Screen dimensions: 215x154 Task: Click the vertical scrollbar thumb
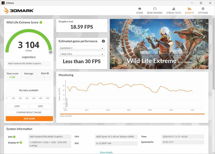point(213,53)
